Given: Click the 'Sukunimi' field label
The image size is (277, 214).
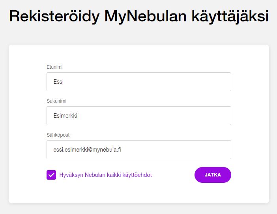Looking at the screenshot, I should (x=56, y=101).
